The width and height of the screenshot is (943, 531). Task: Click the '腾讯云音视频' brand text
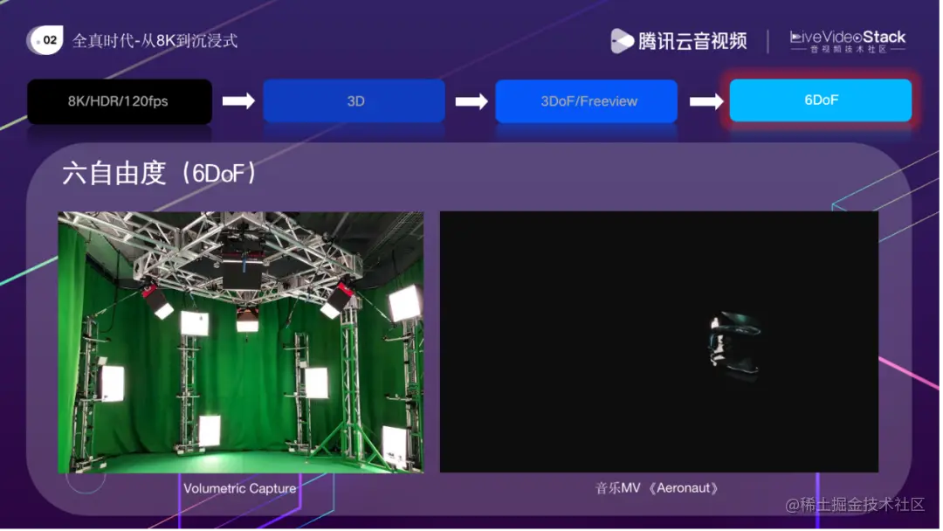pos(692,41)
